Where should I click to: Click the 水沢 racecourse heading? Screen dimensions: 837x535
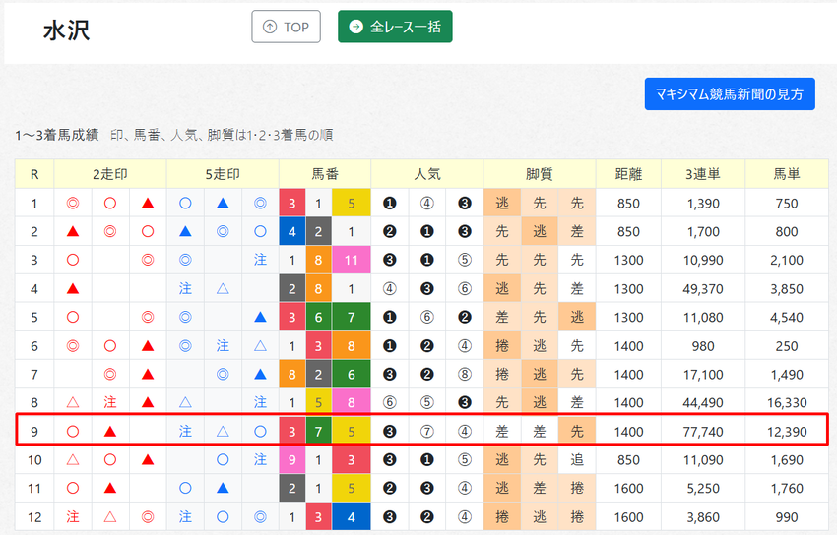(x=67, y=30)
